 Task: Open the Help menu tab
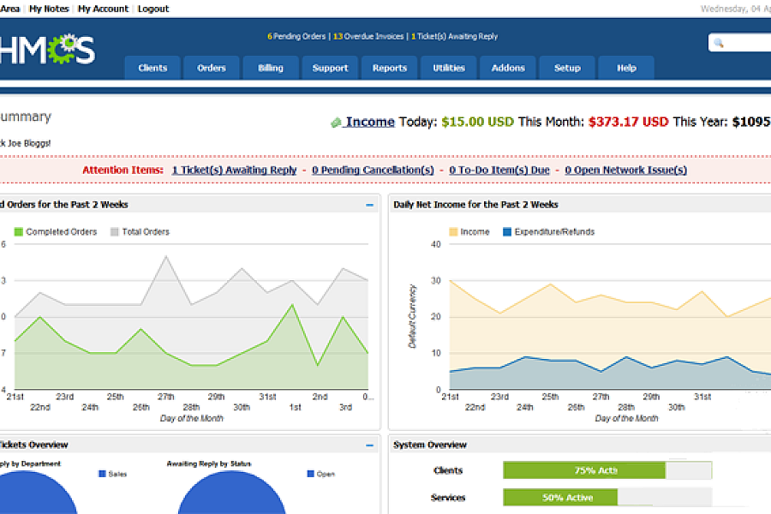coord(626,68)
